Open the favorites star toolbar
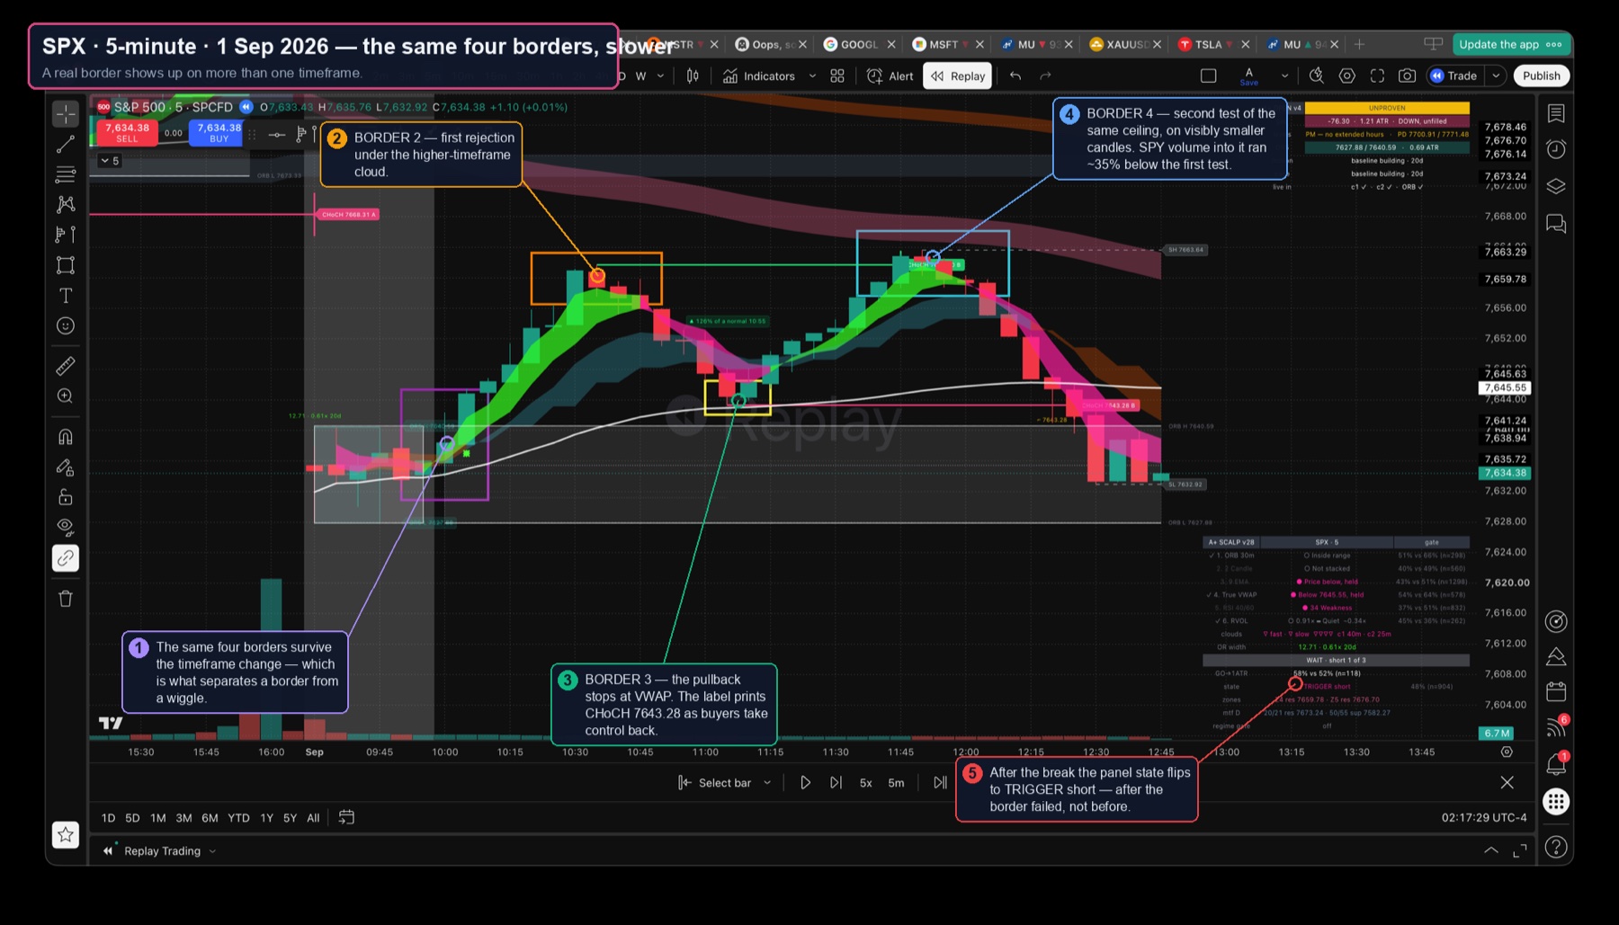Screen dimensions: 1619x925 [x=66, y=835]
